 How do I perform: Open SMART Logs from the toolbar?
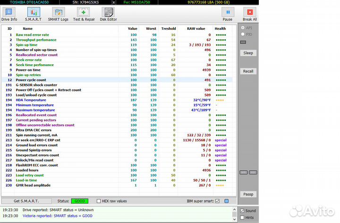(x=58, y=14)
